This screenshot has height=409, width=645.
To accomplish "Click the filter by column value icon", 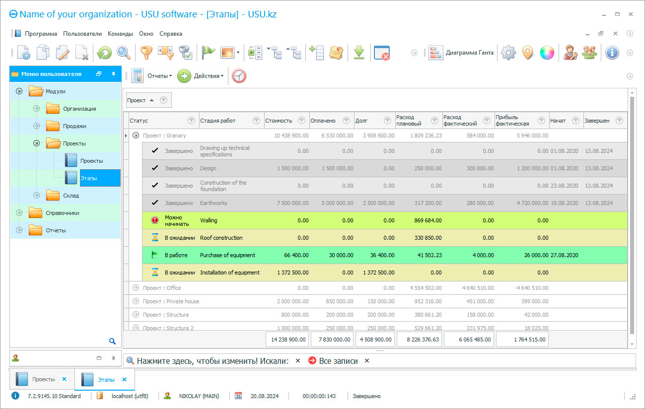I will pos(165,53).
